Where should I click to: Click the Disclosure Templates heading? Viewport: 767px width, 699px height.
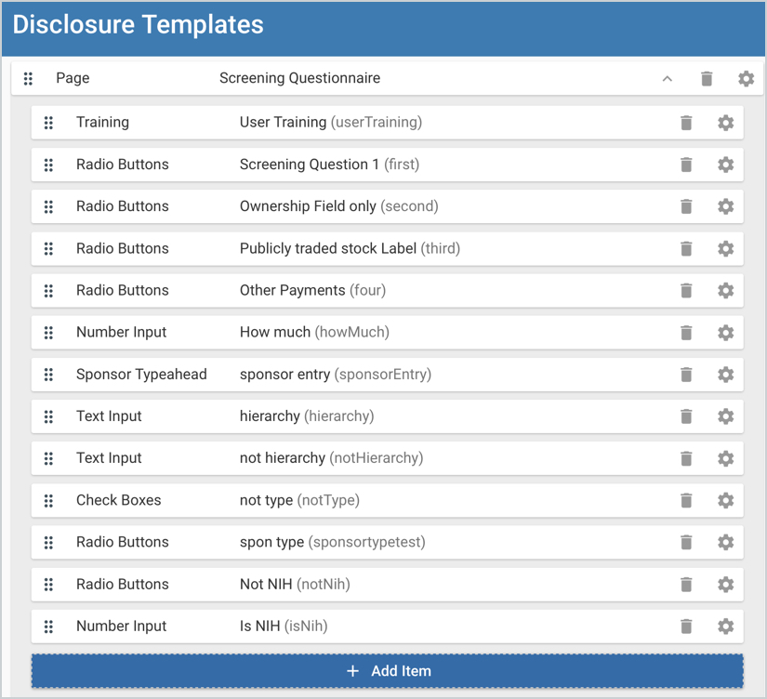click(138, 24)
